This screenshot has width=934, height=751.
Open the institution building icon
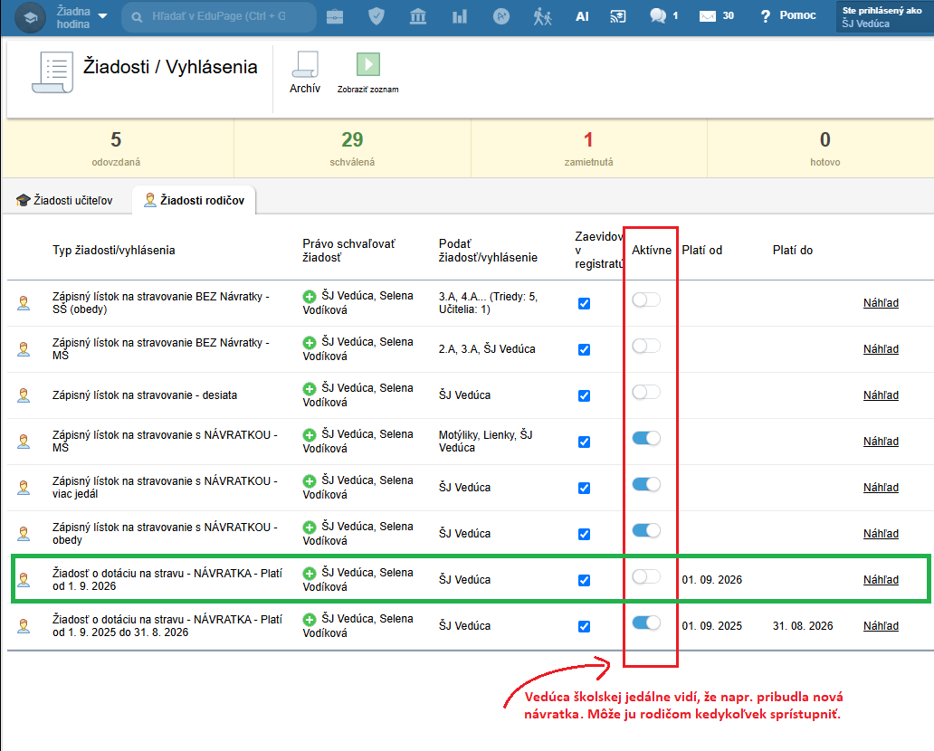(x=418, y=16)
